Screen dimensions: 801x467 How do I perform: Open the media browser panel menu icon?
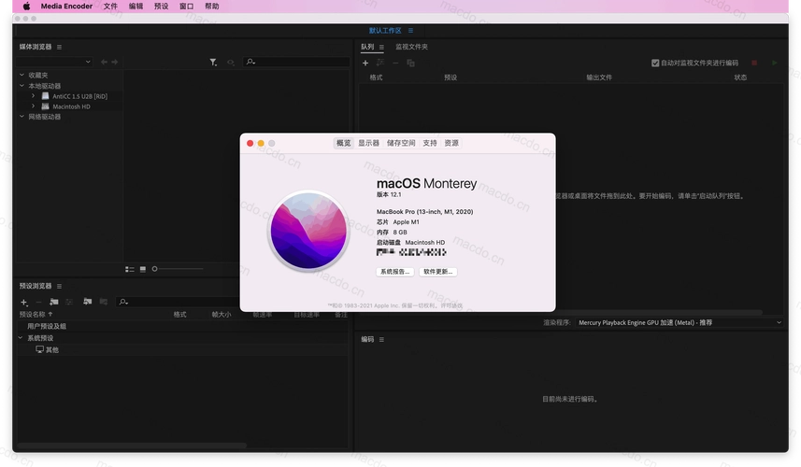point(60,47)
